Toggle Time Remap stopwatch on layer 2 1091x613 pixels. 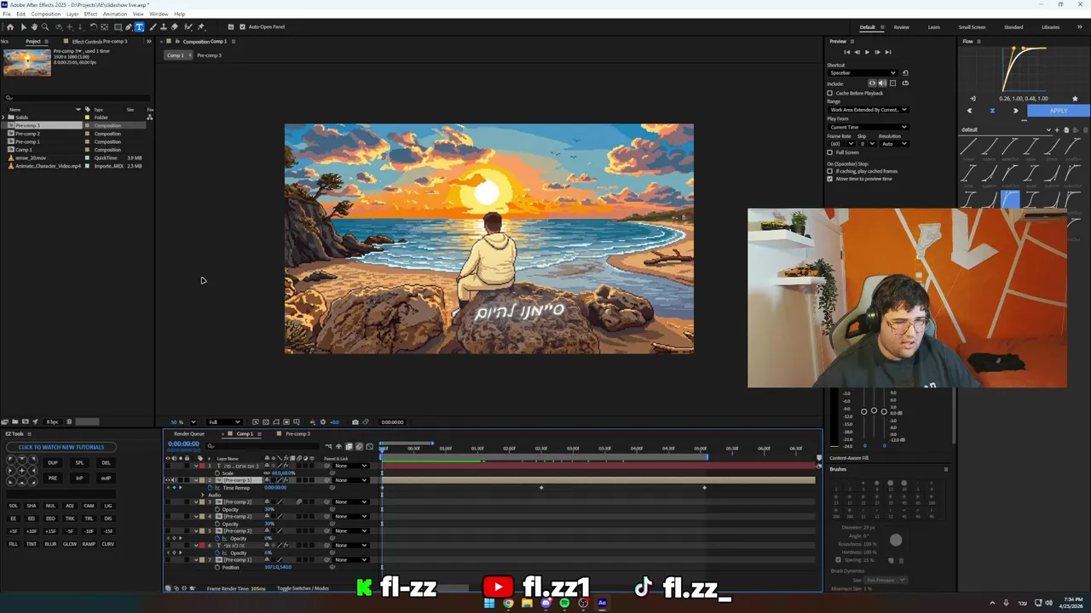210,488
